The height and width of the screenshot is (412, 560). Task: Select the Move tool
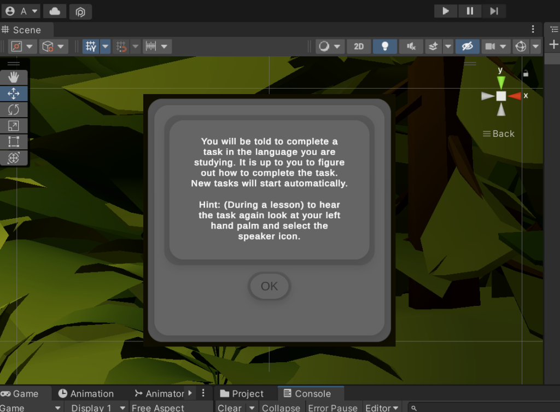tap(14, 94)
